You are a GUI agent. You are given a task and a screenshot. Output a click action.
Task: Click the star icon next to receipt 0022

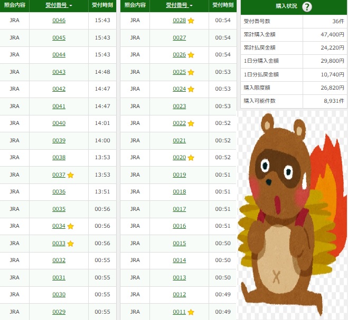(191, 123)
